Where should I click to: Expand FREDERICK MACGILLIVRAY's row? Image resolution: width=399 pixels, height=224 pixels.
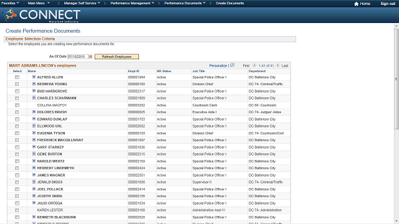(34, 139)
